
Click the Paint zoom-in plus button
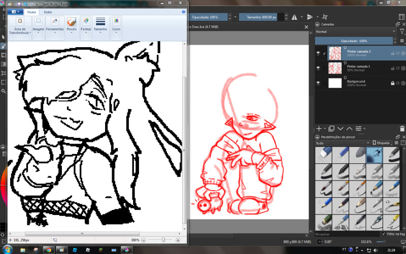[178, 240]
